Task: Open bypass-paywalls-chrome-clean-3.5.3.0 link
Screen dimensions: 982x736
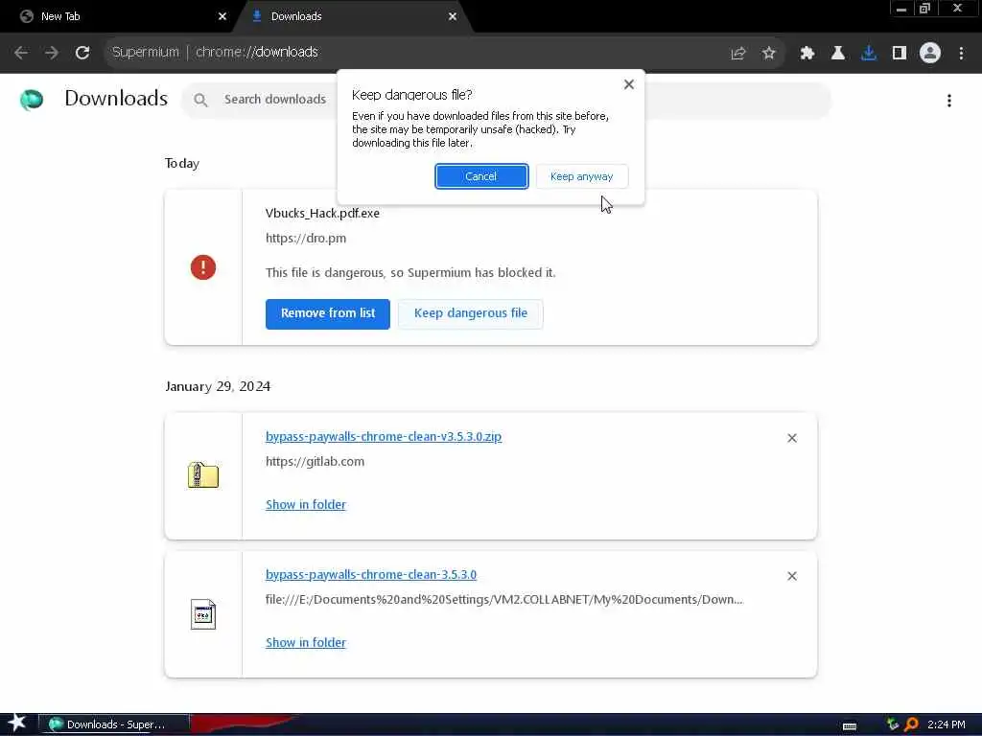Action: (x=371, y=575)
